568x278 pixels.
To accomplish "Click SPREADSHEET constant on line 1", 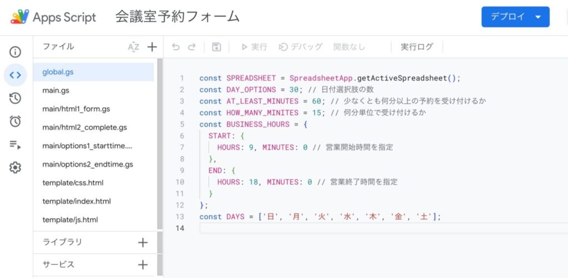I will tap(251, 78).
